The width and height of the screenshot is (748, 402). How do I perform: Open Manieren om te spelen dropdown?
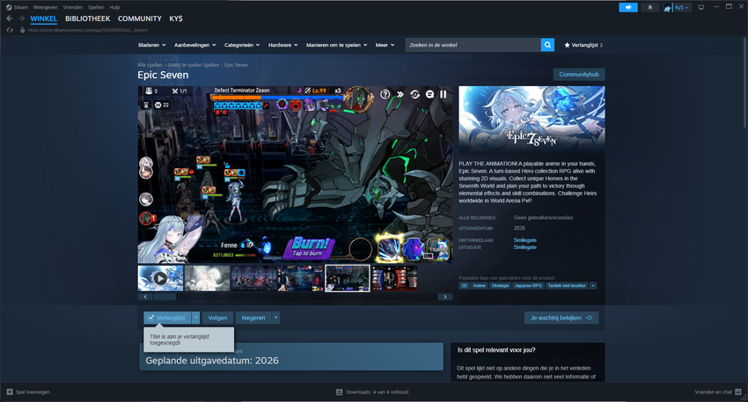337,45
